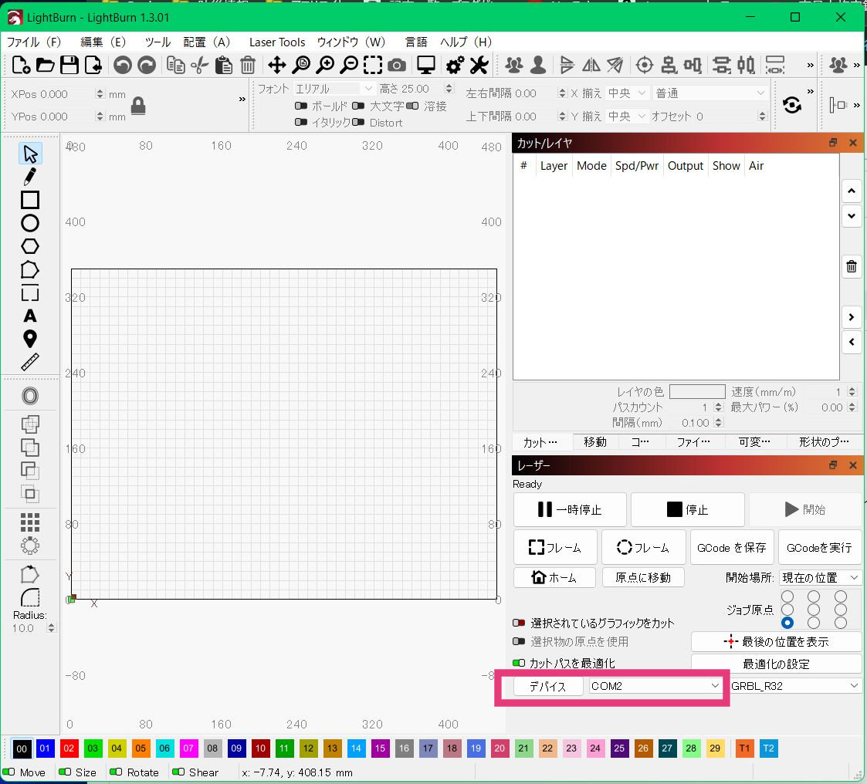The height and width of the screenshot is (784, 867).
Task: Click the Delete trash icon in the top toolbar
Action: pyautogui.click(x=248, y=65)
